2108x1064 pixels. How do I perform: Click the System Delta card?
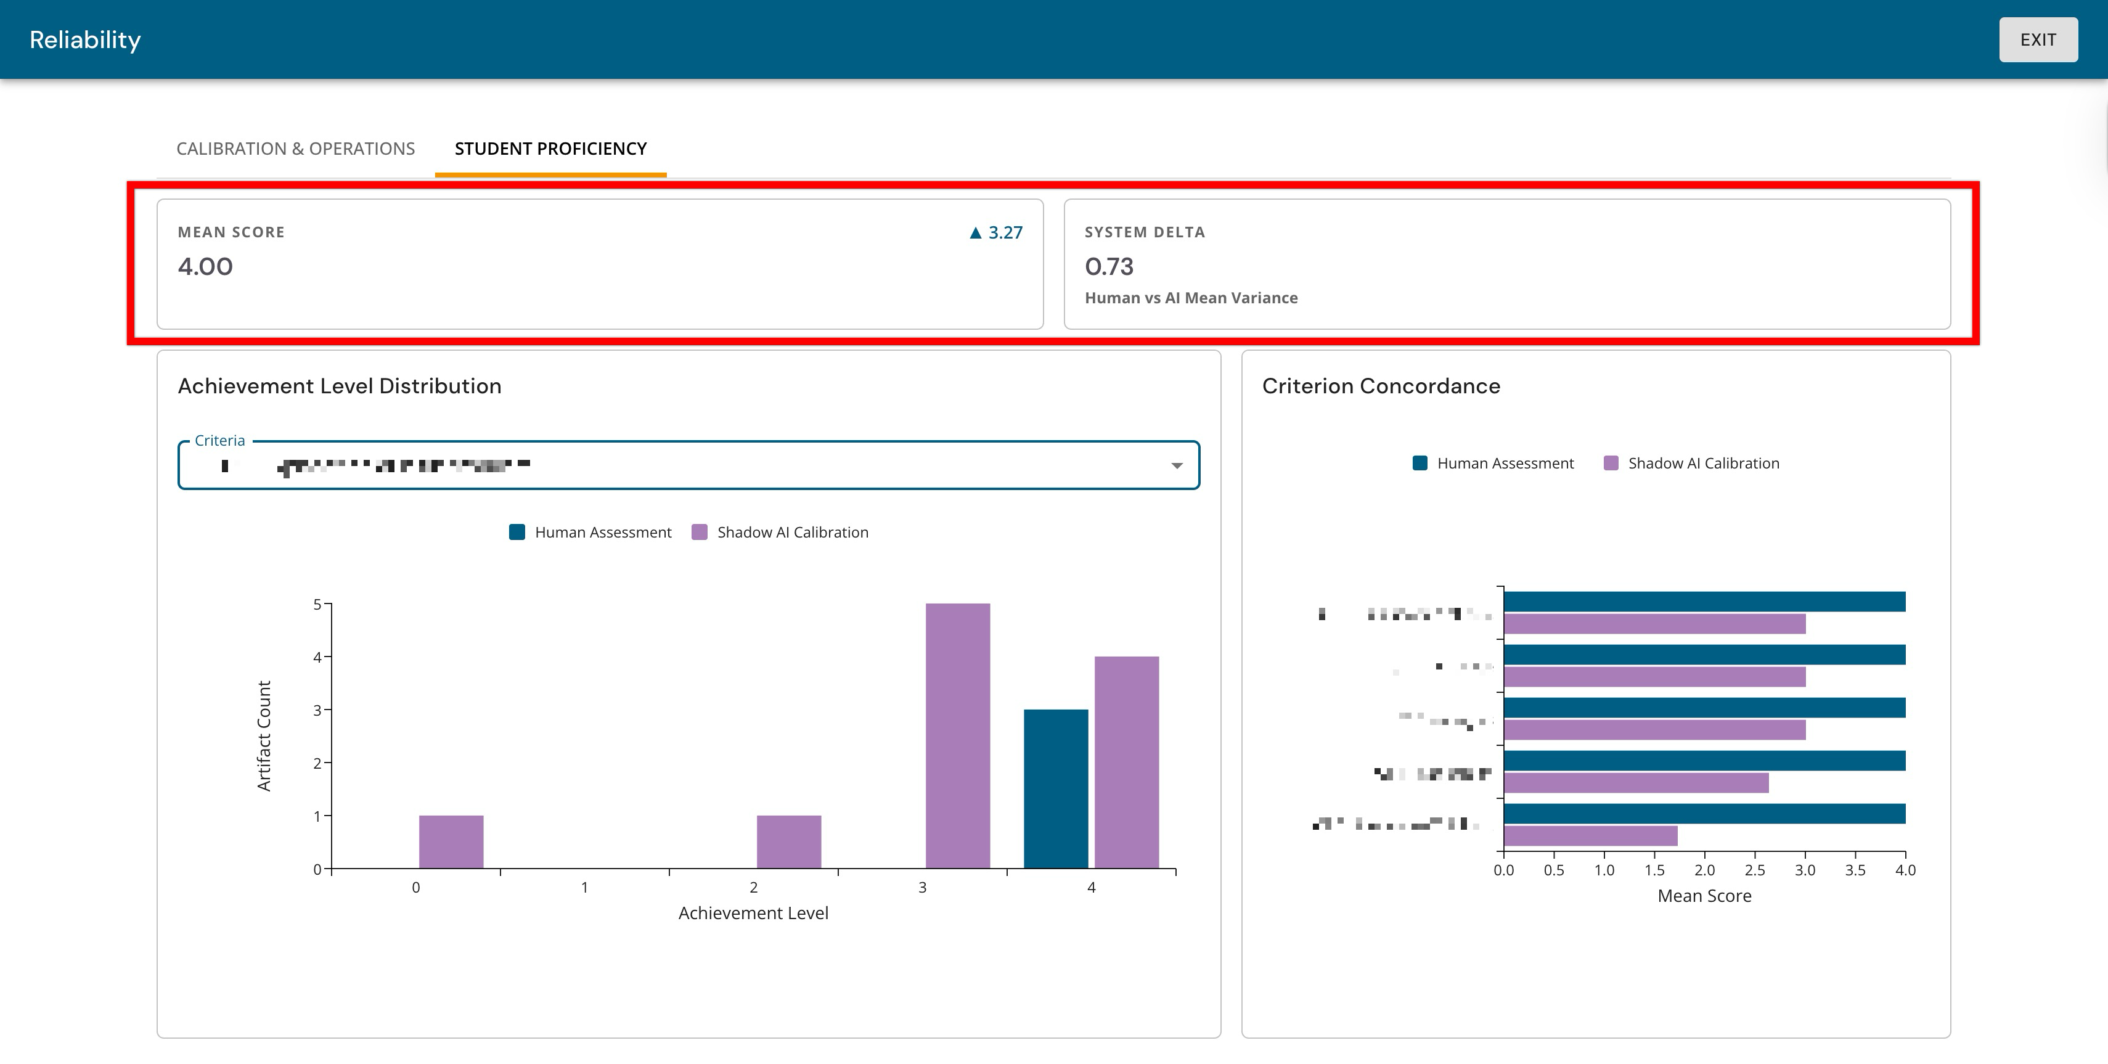1506,264
